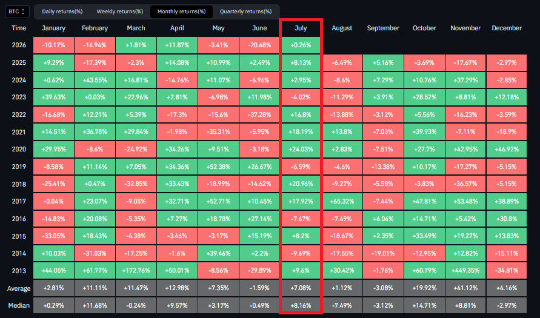Click the November column header

[x=465, y=28]
